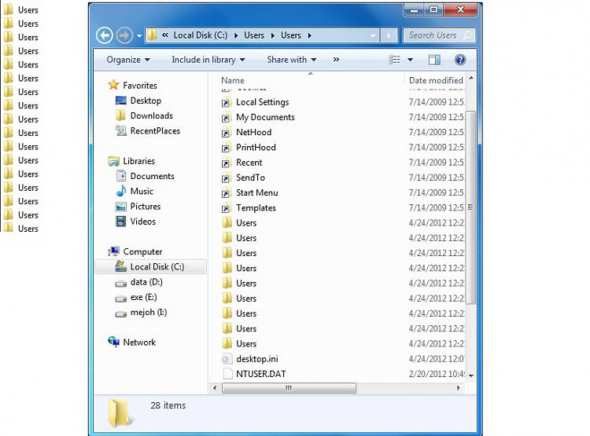Click the large folder icon in details pane

(120, 413)
